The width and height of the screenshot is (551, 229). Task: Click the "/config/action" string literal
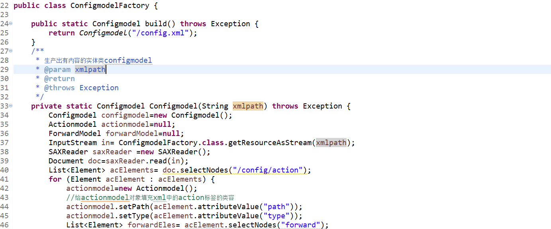[x=268, y=170]
